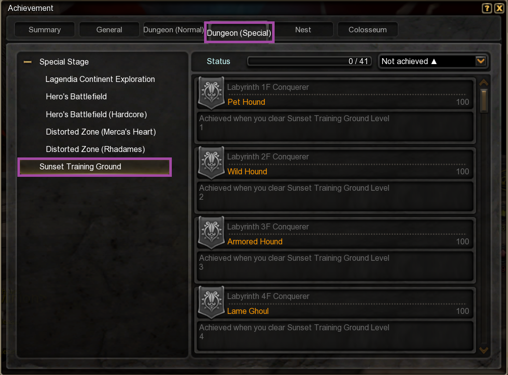This screenshot has height=375, width=508.
Task: Select Distorted Zone (Merca's Heart)
Action: click(x=101, y=132)
